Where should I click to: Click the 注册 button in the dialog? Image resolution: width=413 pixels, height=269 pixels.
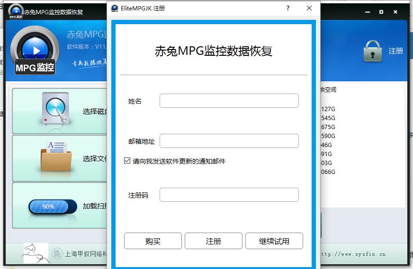coord(213,241)
